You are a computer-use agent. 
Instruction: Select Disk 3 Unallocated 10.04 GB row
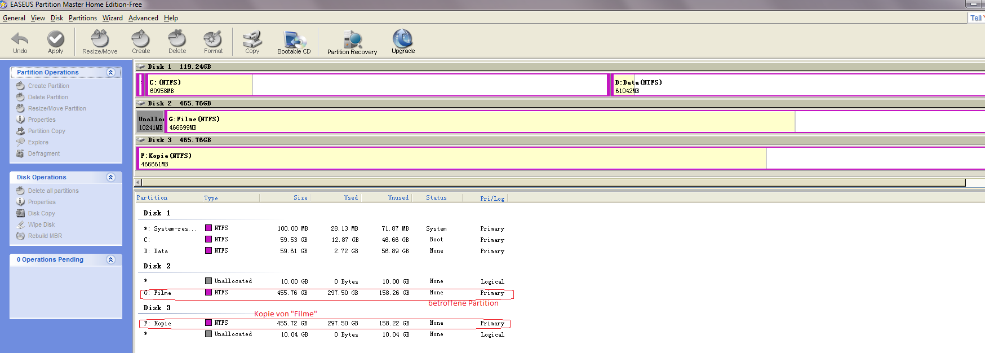click(324, 334)
